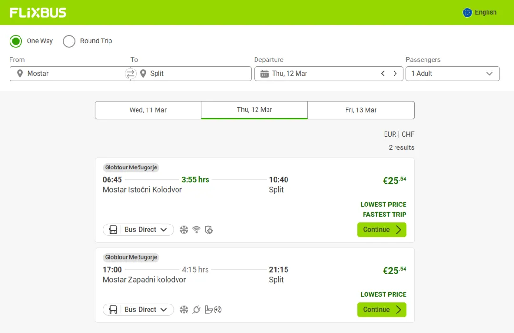Click the Wi-Fi amenity icon on 06:45 trip
This screenshot has width=514, height=333.
pos(196,230)
